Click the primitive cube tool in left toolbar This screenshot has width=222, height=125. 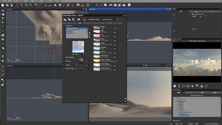click(3, 15)
